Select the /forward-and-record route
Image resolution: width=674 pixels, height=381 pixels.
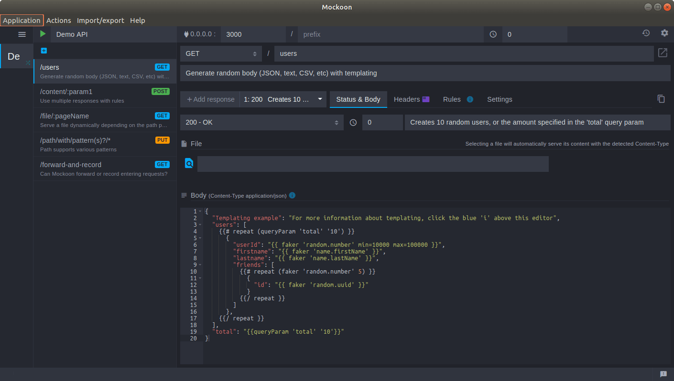coord(105,169)
